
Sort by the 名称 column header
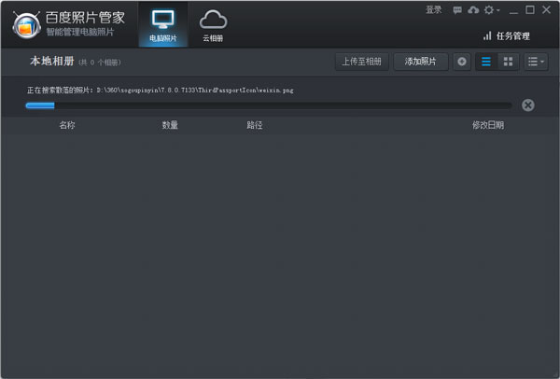67,125
